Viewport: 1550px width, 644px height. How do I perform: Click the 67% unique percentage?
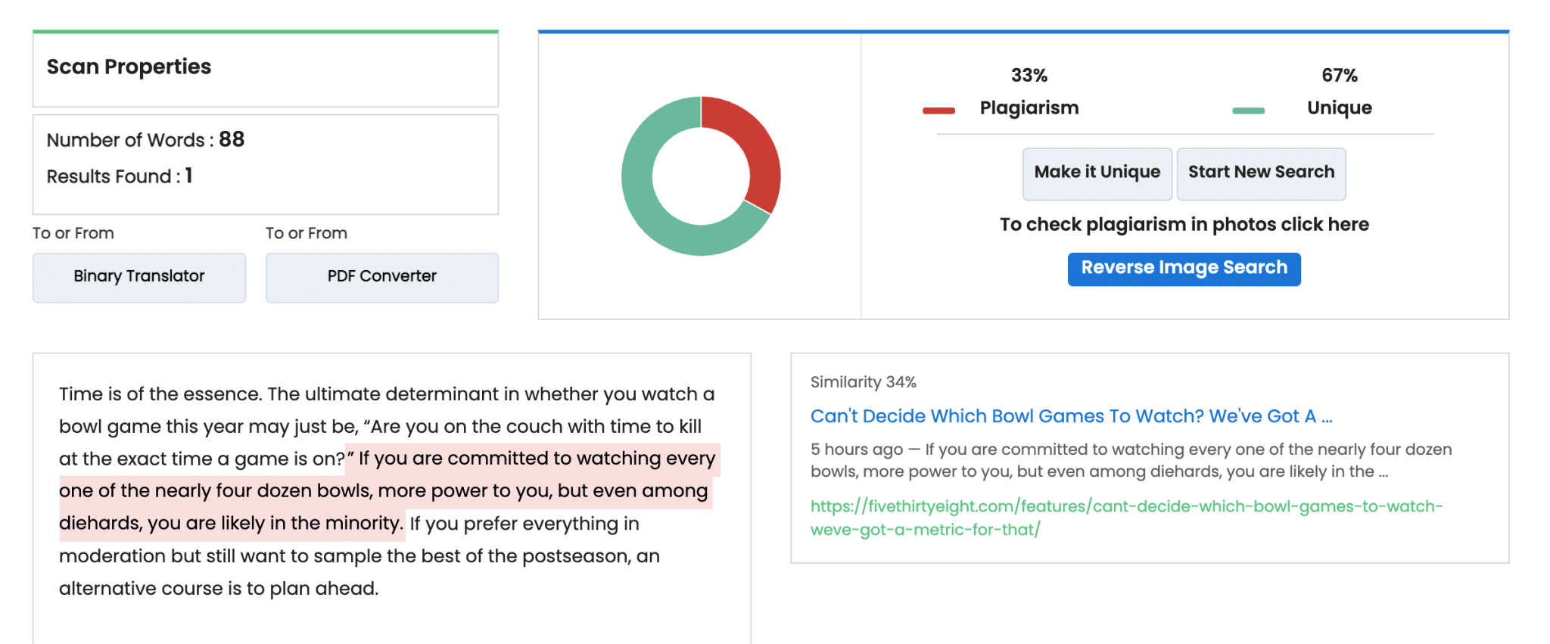tap(1339, 76)
